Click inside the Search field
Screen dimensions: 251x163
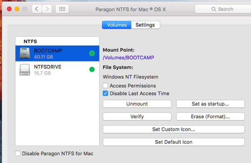223,9
